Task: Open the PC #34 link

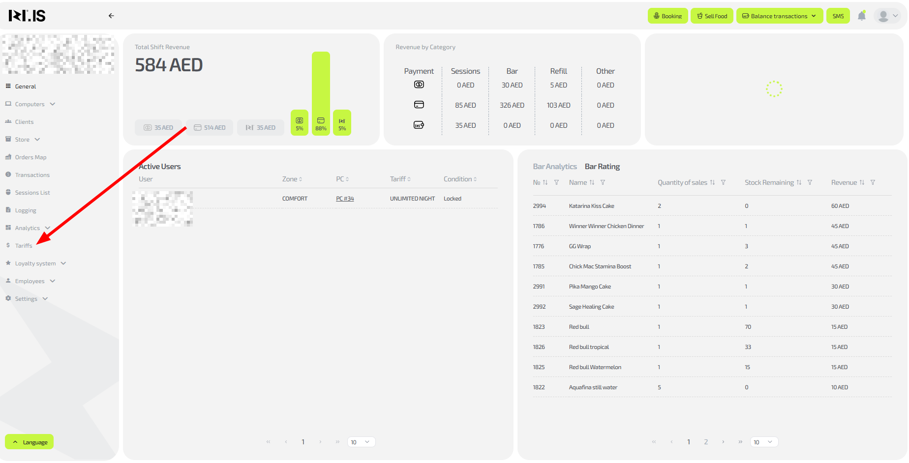Action: (x=345, y=199)
